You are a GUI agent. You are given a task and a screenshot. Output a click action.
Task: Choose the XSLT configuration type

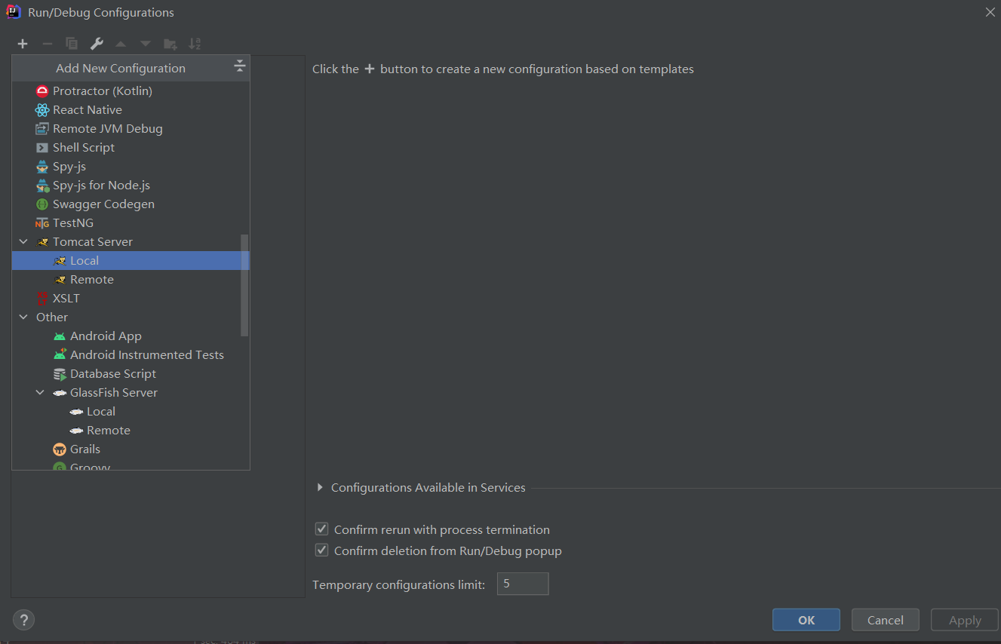click(x=130, y=298)
